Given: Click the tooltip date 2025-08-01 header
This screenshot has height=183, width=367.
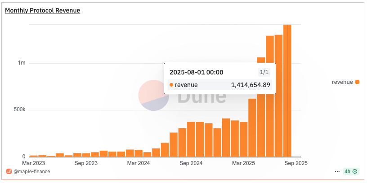Looking at the screenshot, I should pyautogui.click(x=197, y=72).
